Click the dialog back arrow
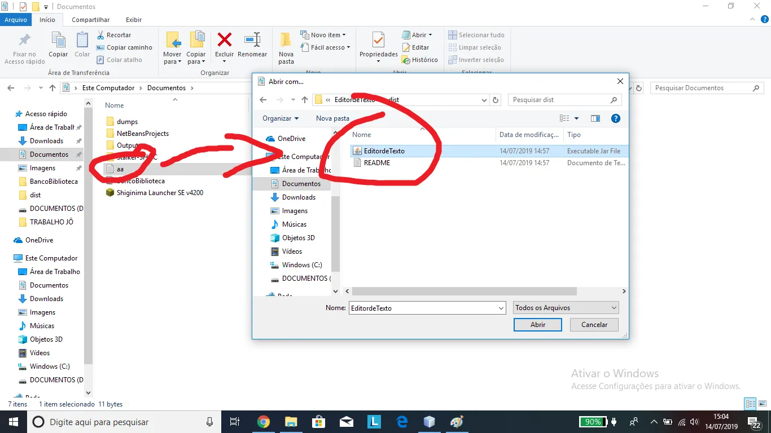The height and width of the screenshot is (433, 771). click(263, 100)
